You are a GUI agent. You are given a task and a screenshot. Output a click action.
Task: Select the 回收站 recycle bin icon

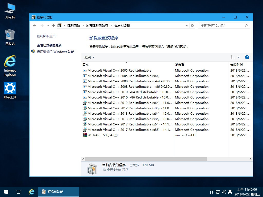point(10,37)
